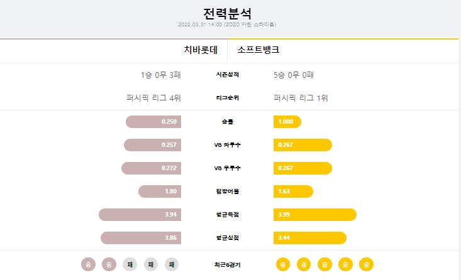461x280 pixels.
Task: Click 치바롯데's first recent game win icon
Action: tap(88, 264)
